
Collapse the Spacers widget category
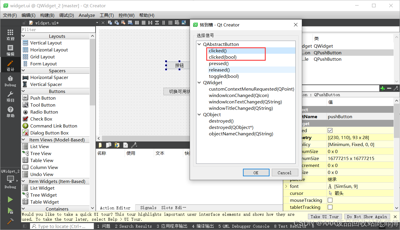click(24, 71)
